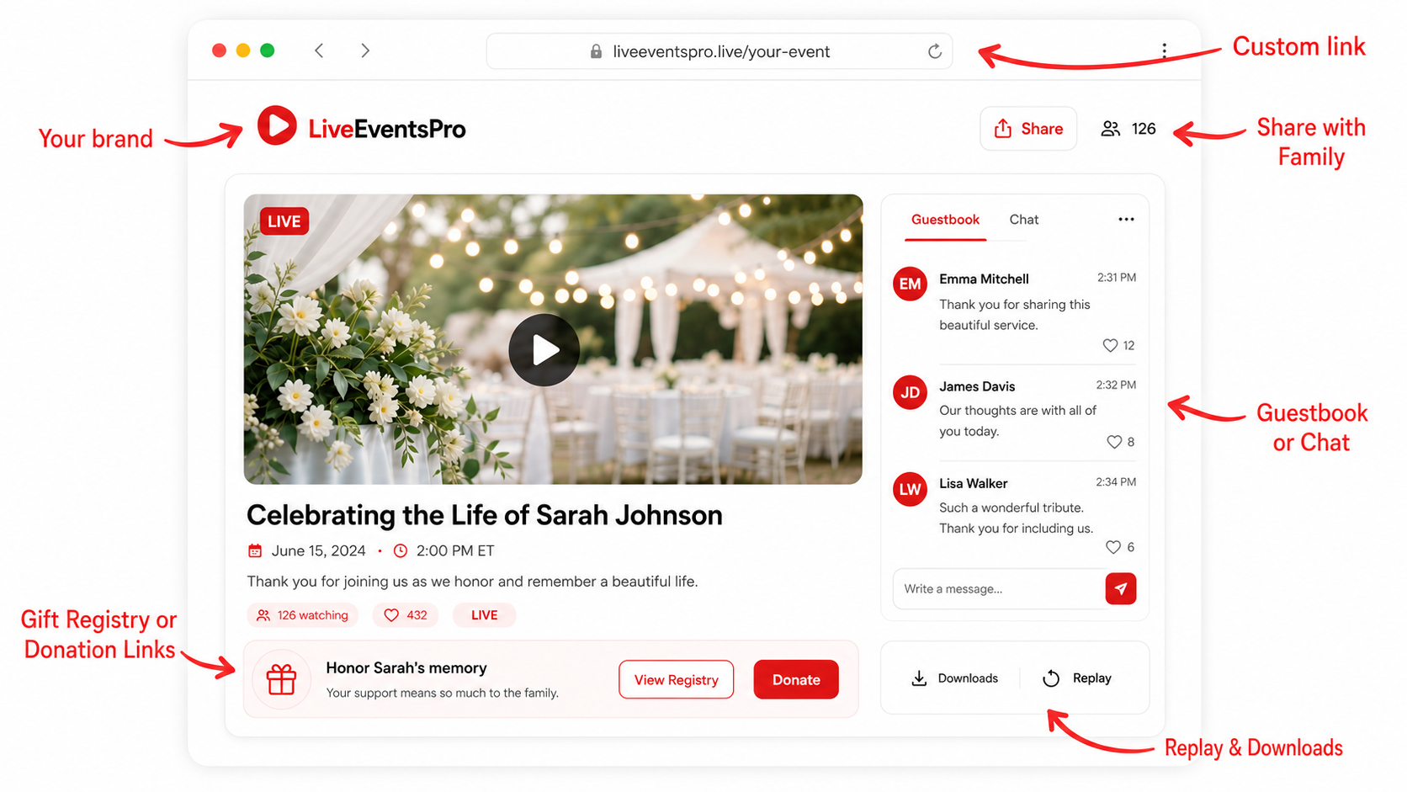Reload the page with refresh icon
The image size is (1407, 792).
(934, 51)
